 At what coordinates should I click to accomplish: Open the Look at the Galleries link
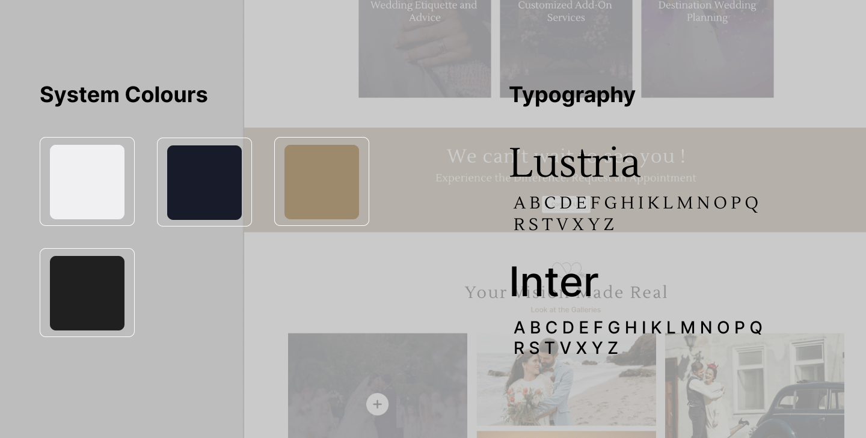tap(566, 310)
